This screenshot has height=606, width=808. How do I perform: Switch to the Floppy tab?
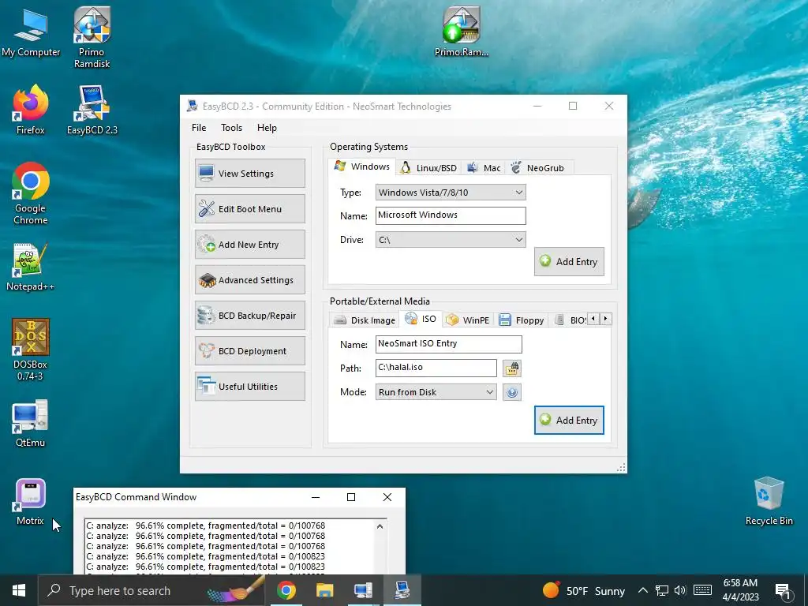pyautogui.click(x=522, y=320)
